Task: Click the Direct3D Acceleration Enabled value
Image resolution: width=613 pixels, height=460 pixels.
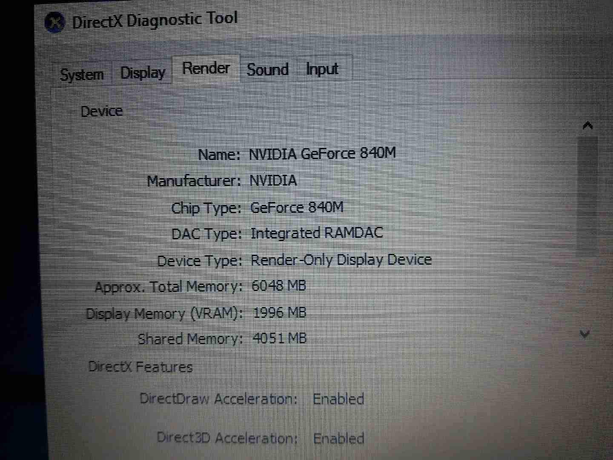Action: tap(339, 438)
